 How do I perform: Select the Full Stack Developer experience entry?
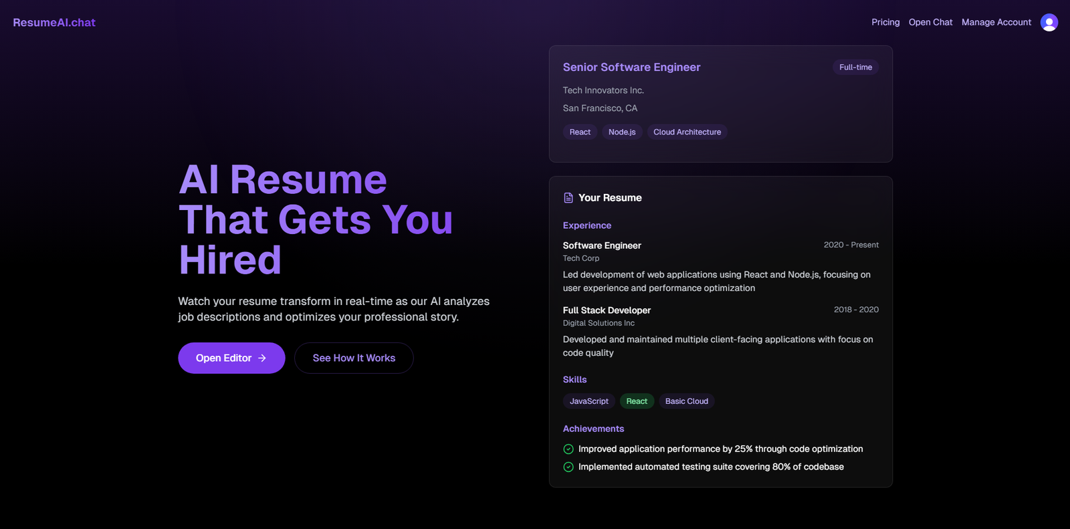click(x=607, y=310)
